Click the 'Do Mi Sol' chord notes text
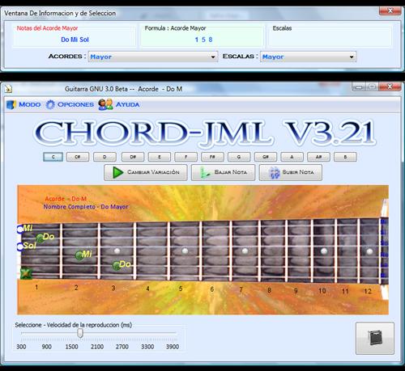 75,40
